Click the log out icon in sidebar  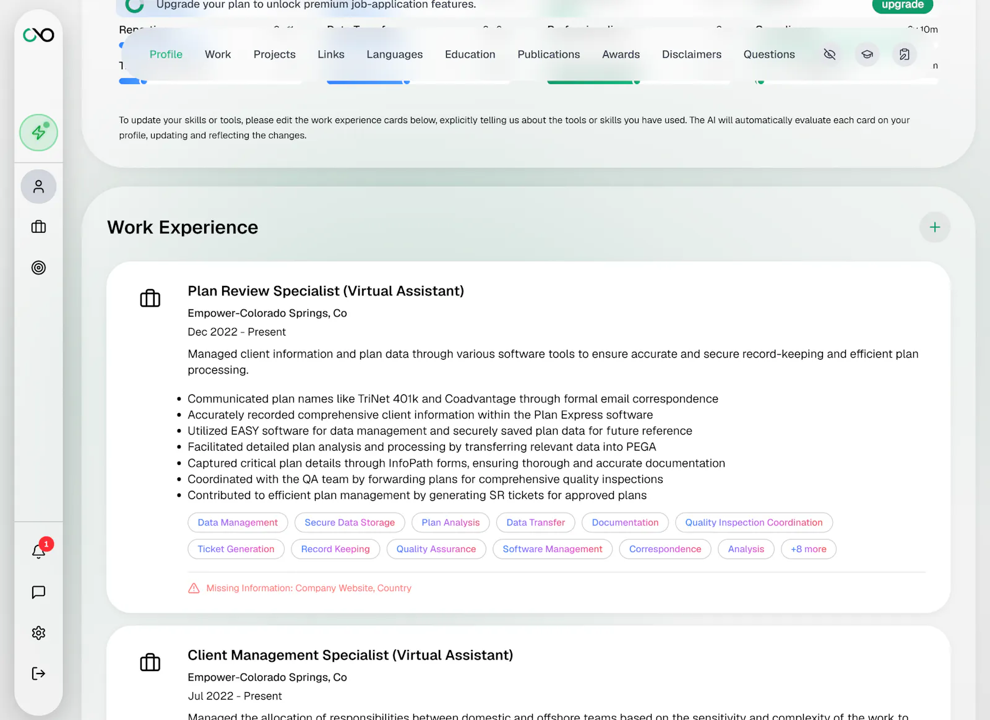click(38, 674)
